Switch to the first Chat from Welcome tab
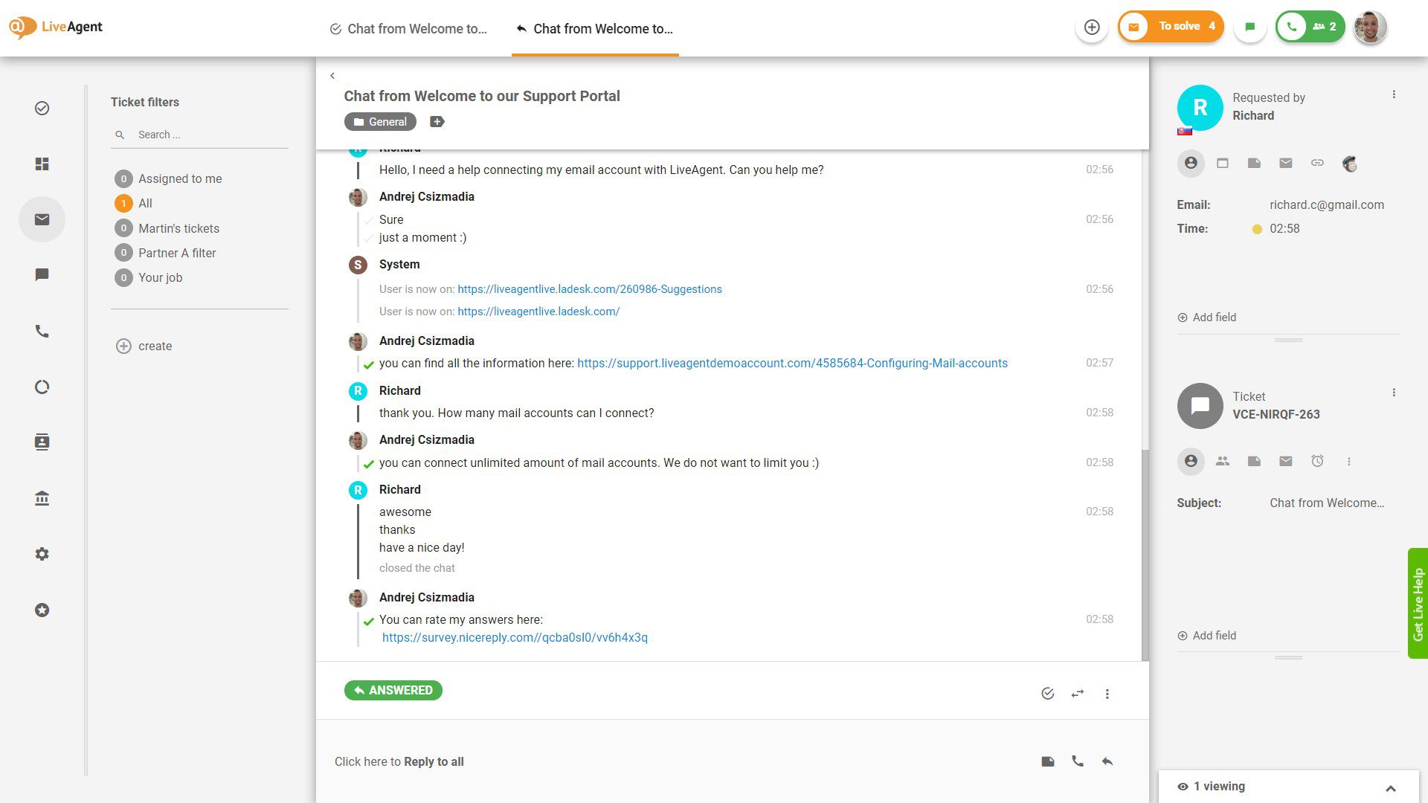 click(x=408, y=29)
